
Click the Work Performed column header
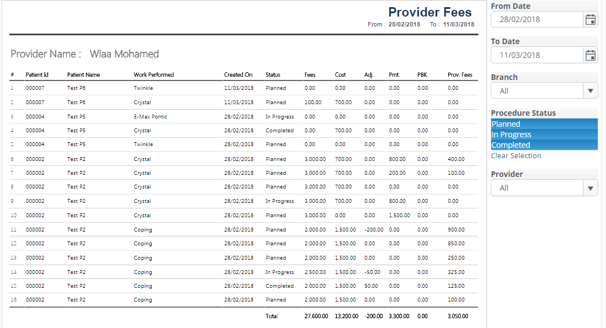click(153, 75)
